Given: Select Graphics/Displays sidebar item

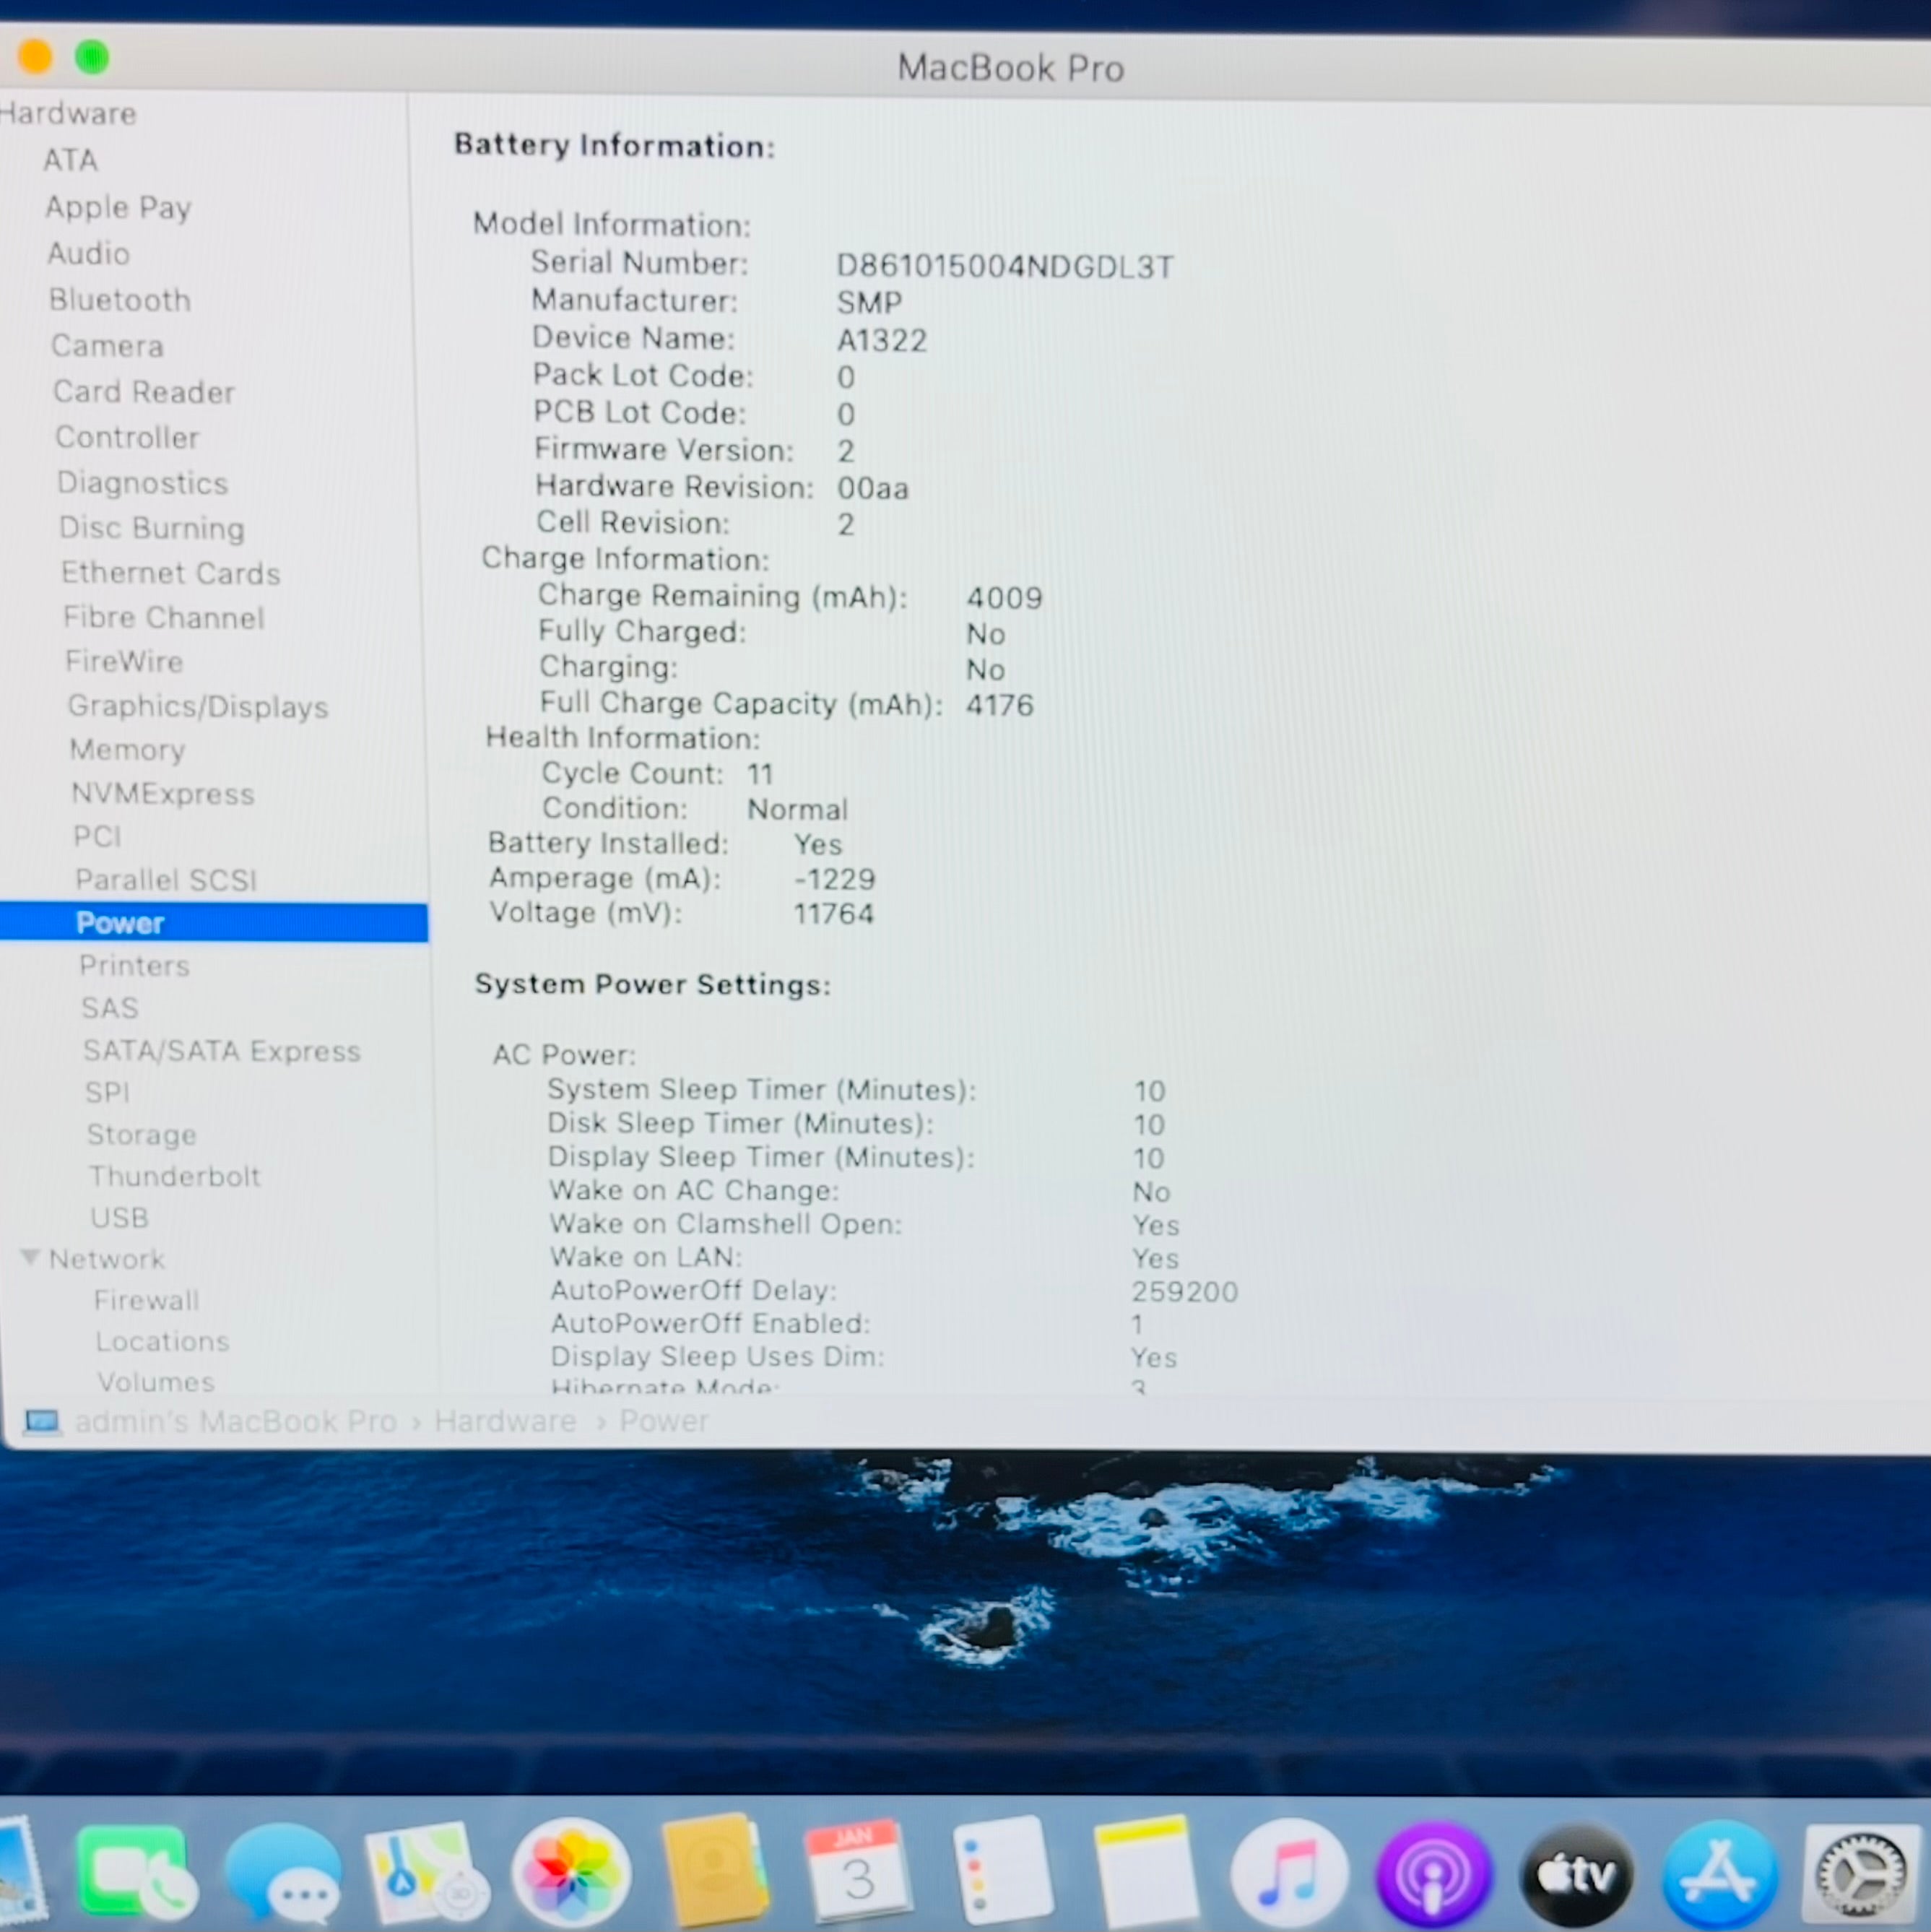Looking at the screenshot, I should point(198,706).
